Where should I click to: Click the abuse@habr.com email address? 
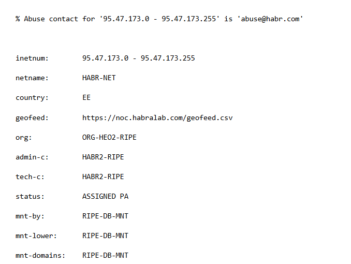(x=270, y=19)
